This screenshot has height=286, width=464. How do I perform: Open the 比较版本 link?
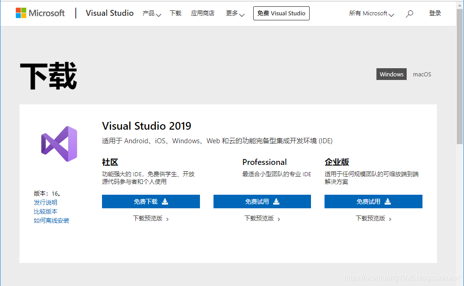46,212
